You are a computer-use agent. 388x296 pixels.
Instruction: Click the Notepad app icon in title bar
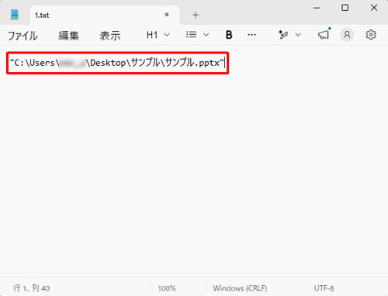15,15
